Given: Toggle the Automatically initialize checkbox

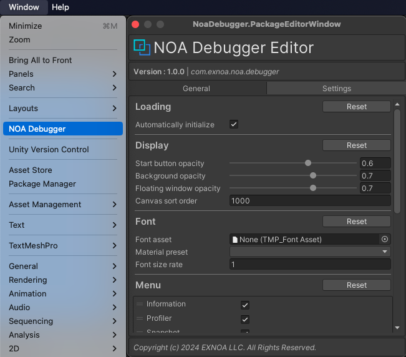Looking at the screenshot, I should [x=234, y=124].
